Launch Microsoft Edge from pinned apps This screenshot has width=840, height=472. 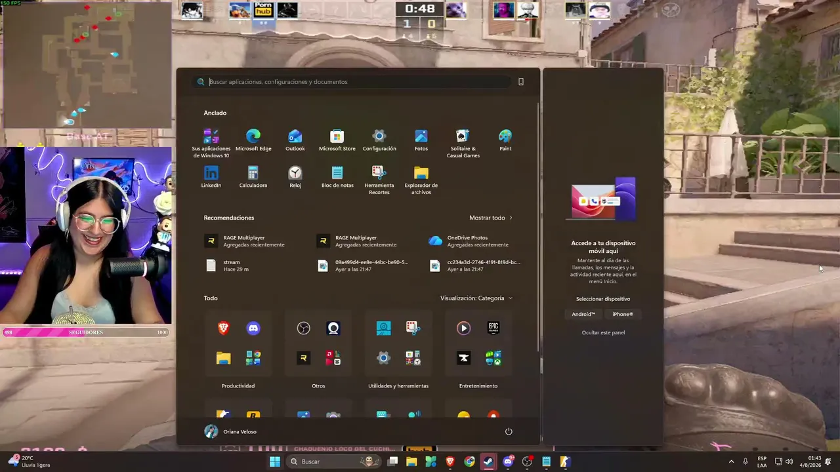pyautogui.click(x=253, y=140)
